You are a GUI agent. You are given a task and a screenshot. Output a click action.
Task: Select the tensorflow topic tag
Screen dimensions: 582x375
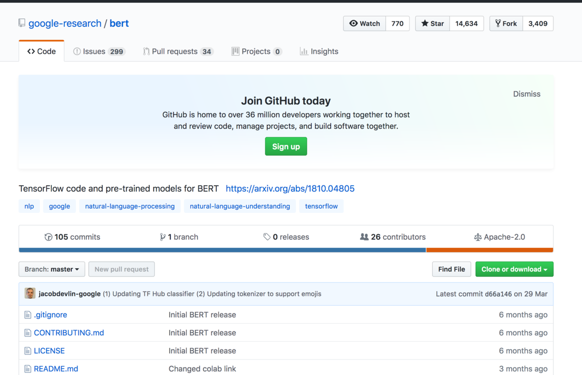pos(322,206)
